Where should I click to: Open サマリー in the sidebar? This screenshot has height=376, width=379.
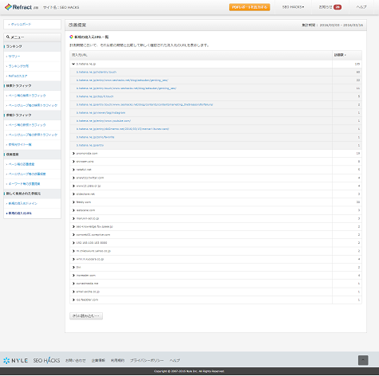pos(14,57)
